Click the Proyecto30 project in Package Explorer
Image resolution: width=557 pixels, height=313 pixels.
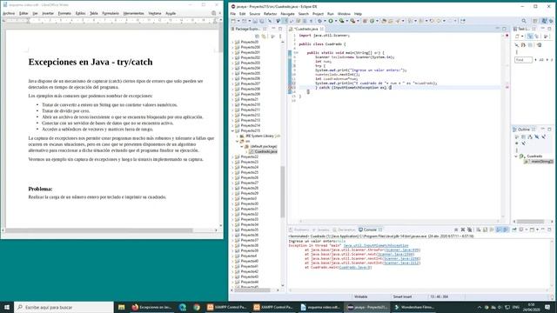(x=249, y=203)
